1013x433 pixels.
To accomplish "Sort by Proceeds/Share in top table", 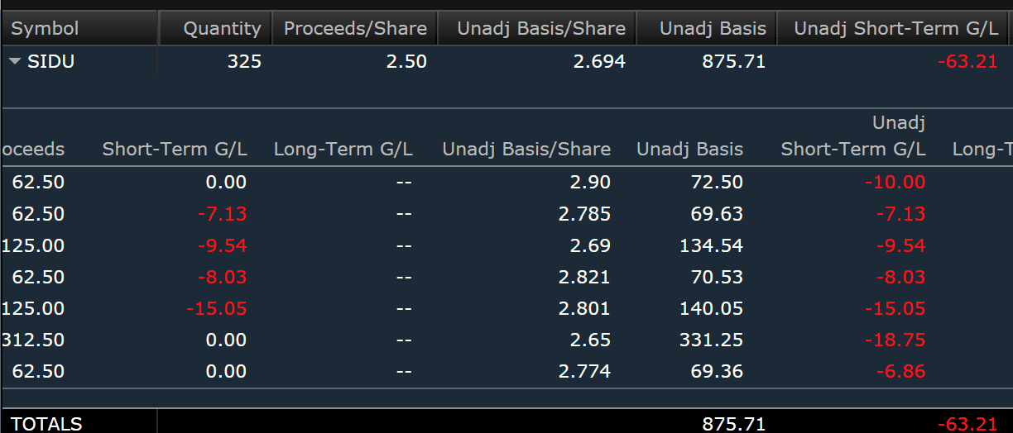I will pos(355,29).
